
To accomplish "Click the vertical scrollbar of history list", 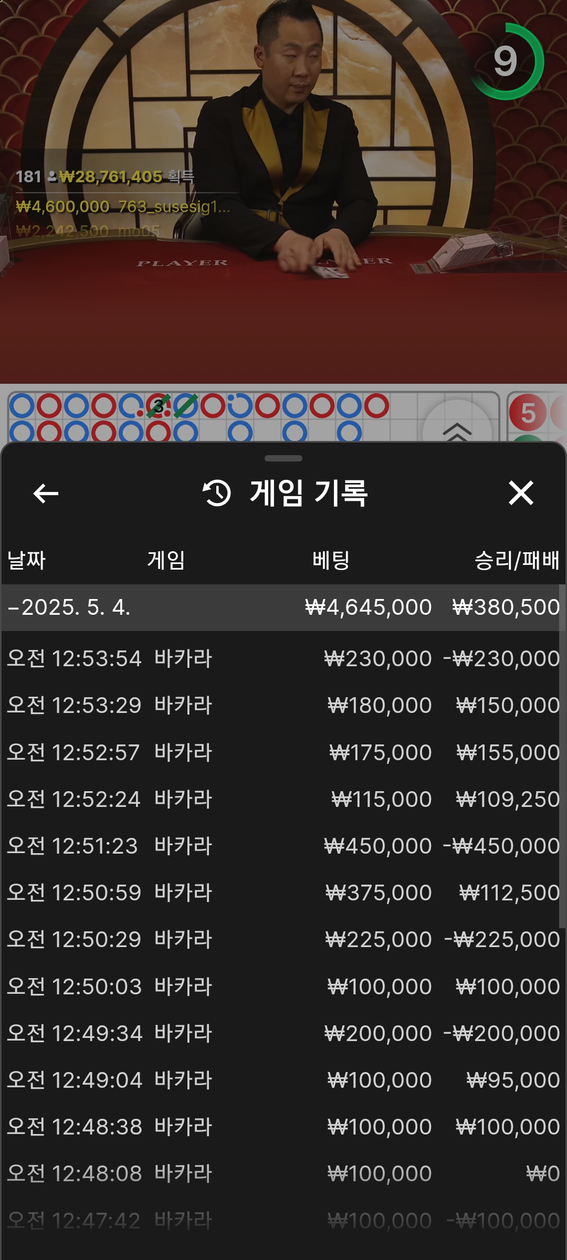I will click(x=562, y=756).
